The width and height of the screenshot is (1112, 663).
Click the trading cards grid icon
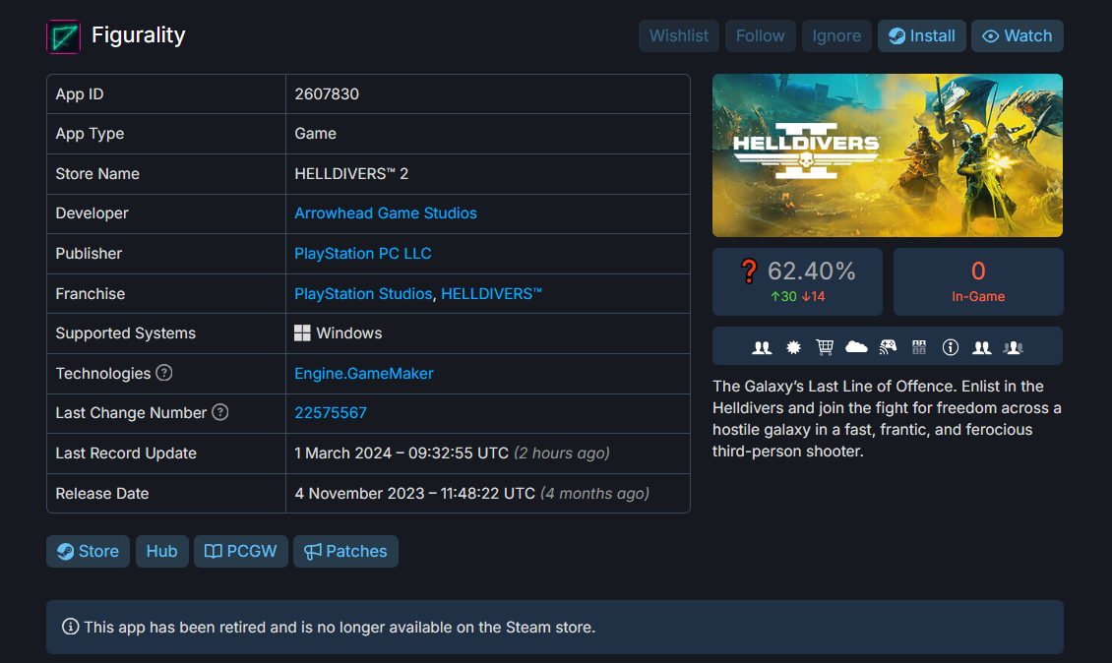[919, 347]
